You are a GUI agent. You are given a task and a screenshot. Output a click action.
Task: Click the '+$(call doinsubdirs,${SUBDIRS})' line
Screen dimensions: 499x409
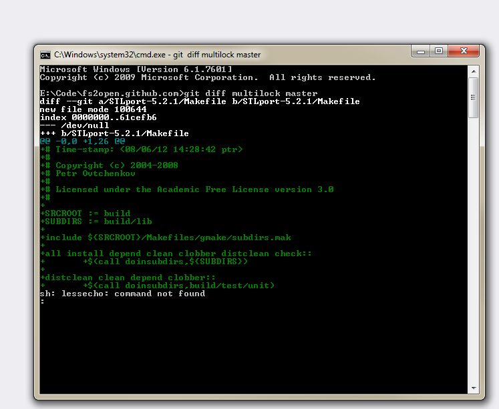coord(144,262)
